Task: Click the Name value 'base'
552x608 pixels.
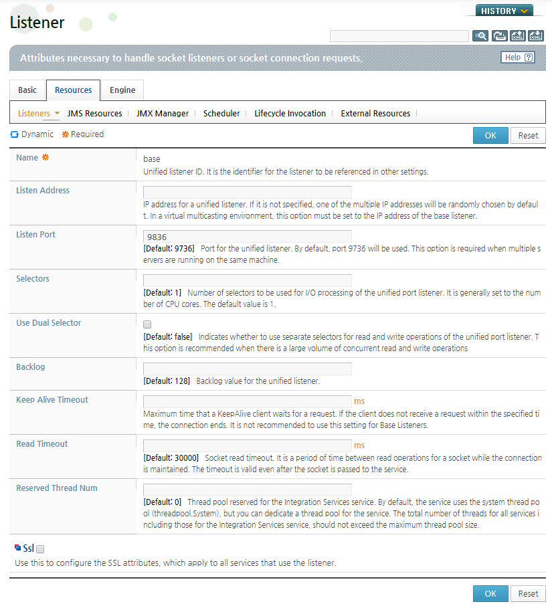Action: coord(152,159)
